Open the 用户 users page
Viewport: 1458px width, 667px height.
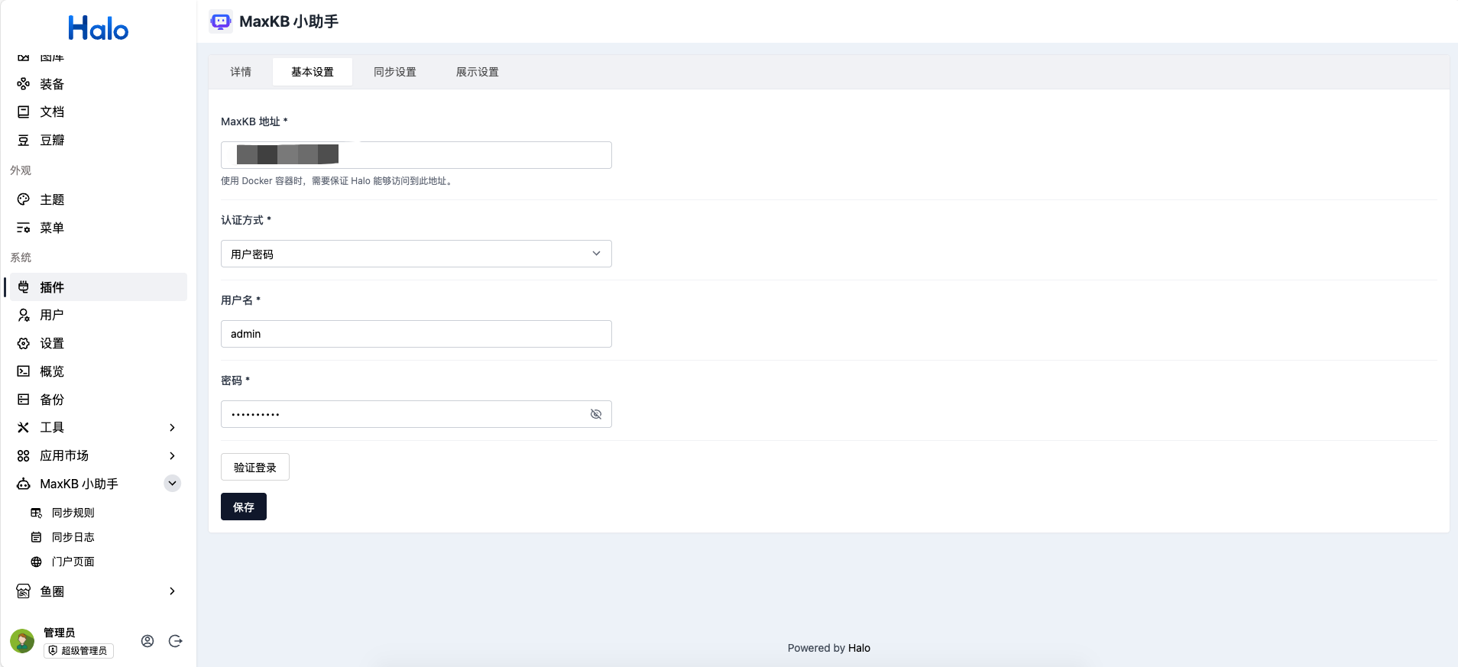click(x=98, y=315)
